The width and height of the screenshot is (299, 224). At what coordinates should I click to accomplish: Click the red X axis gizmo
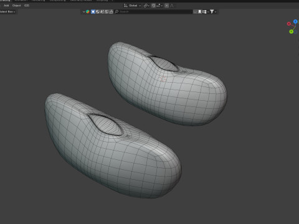[288, 24]
